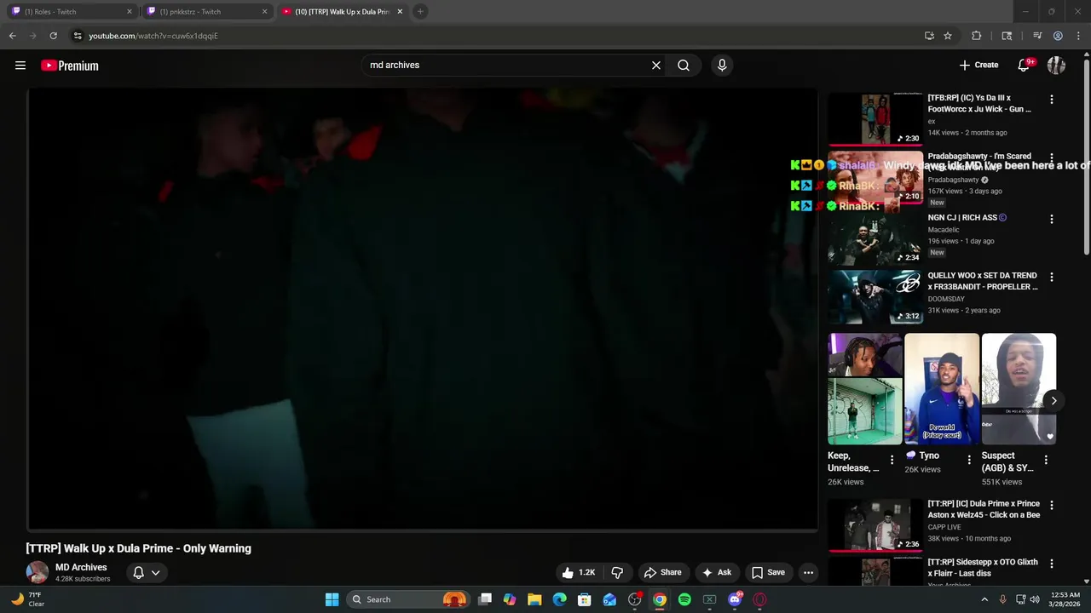Open the YouTube guide hamburger menu
Screen dimensions: 1091x613
pos(20,66)
